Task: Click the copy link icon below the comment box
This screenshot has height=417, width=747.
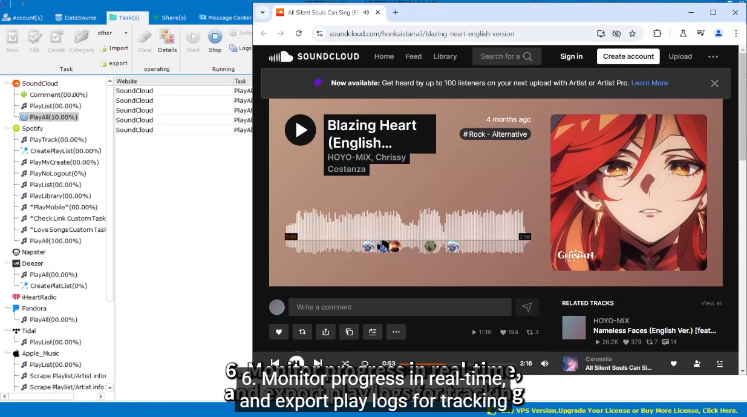Action: [349, 332]
